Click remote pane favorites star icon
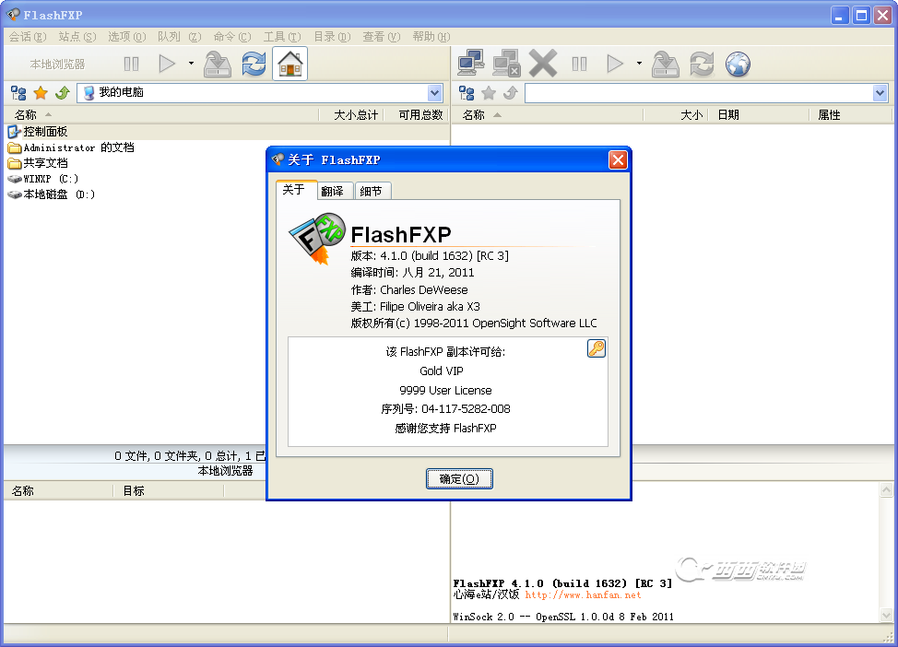This screenshot has width=898, height=647. (489, 93)
